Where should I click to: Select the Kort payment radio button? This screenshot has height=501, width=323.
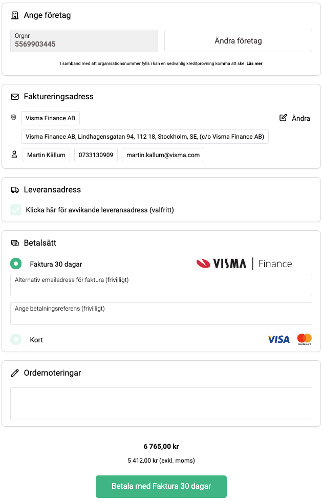point(16,339)
